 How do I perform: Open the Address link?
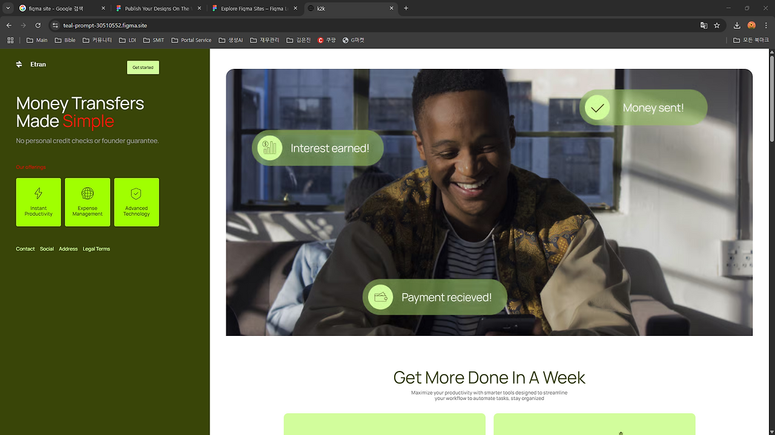[68, 249]
